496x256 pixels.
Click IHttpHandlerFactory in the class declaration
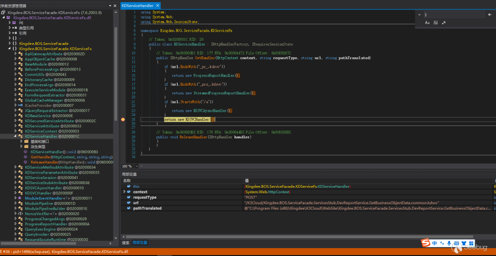pos(230,44)
